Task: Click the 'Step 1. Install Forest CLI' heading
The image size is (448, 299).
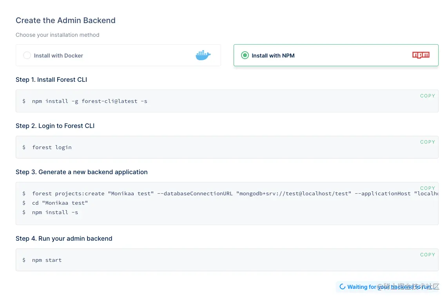Action: [x=51, y=79]
